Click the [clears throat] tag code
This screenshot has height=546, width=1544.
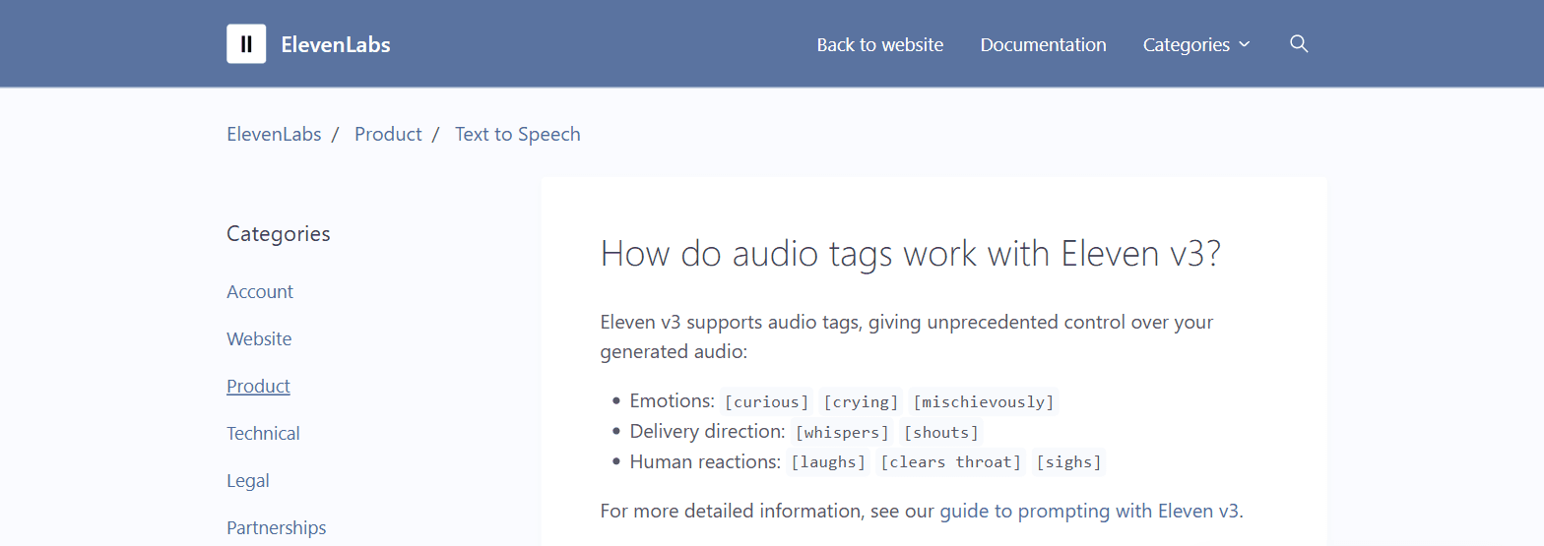(951, 462)
